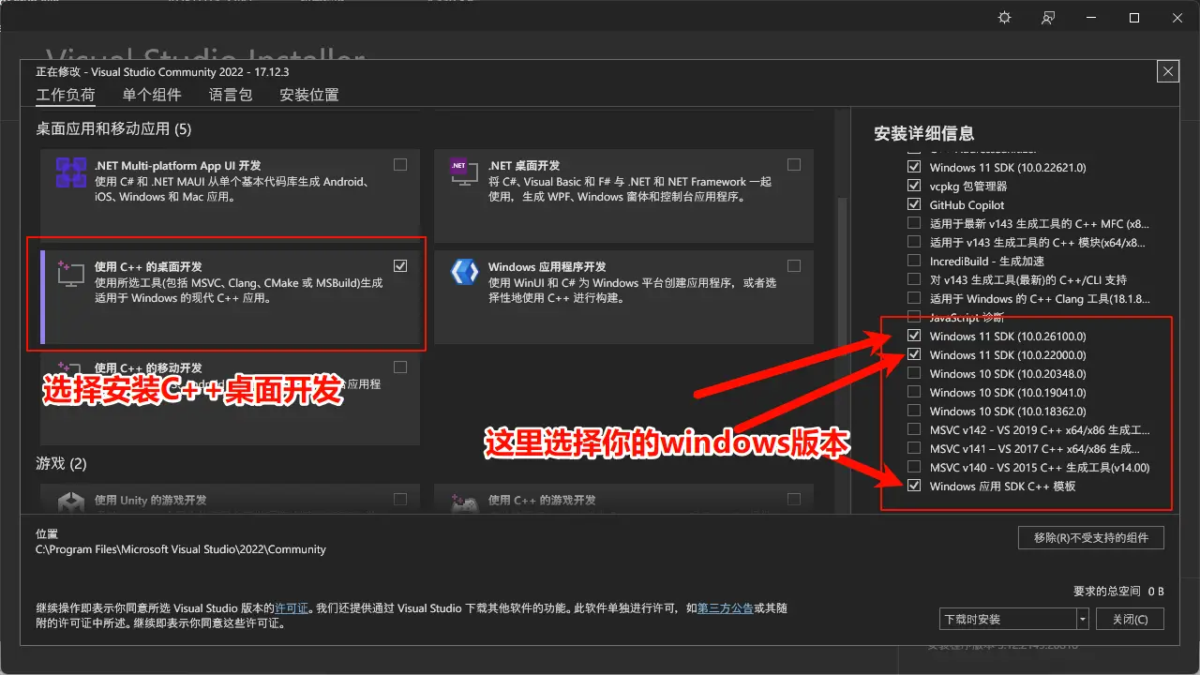Switch to the 单个组件 tab
Viewport: 1200px width, 675px height.
(152, 95)
